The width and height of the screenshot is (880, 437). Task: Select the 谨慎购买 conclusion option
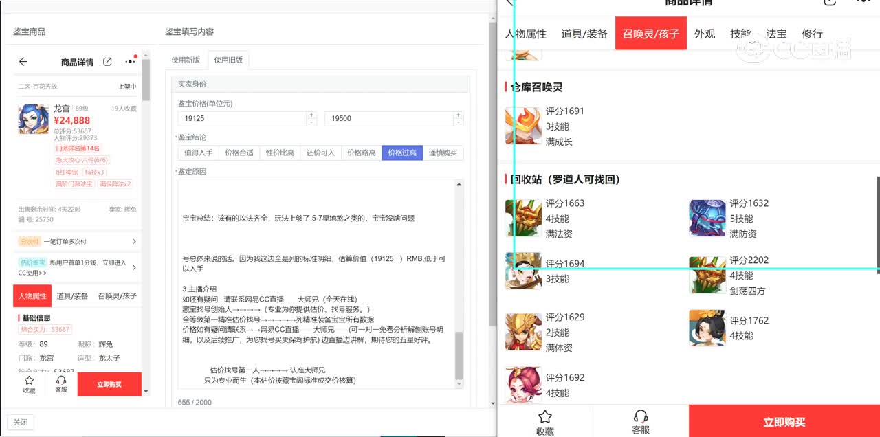[443, 153]
